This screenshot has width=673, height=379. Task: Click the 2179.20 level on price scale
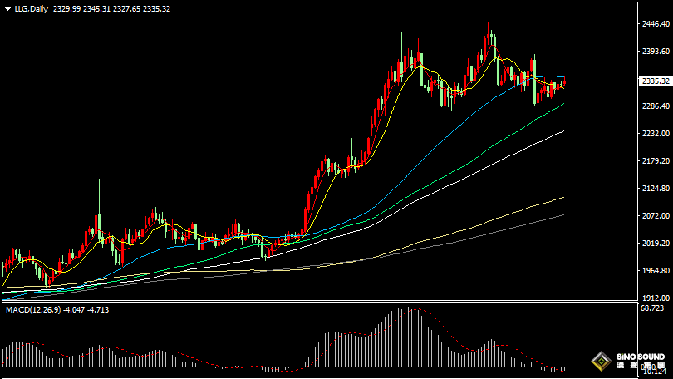pos(655,161)
